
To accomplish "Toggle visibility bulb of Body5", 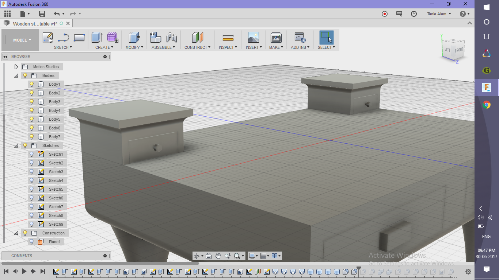I will (x=32, y=119).
